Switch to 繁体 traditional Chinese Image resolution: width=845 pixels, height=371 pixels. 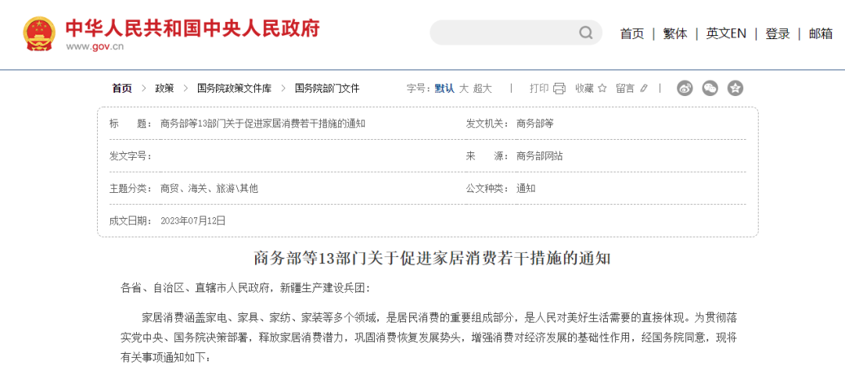click(675, 34)
